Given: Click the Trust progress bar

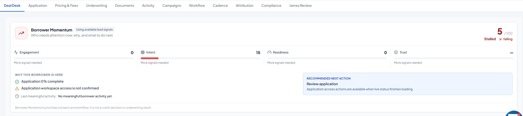Looking at the screenshot, I should point(454,58).
